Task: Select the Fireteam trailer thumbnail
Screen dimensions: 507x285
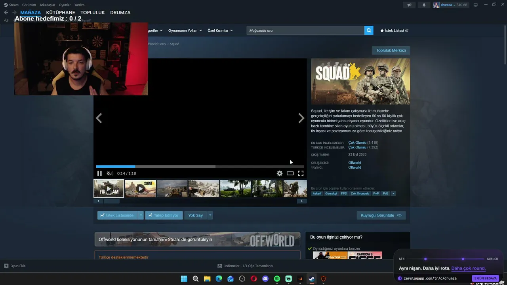Action: [109, 188]
